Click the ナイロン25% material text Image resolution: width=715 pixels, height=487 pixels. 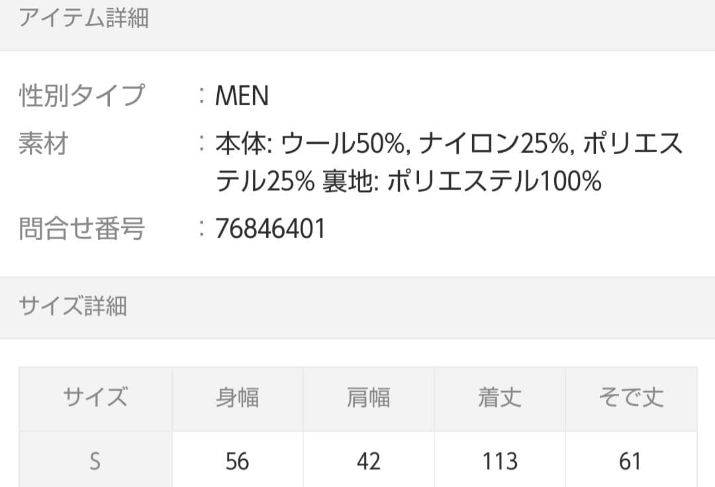[495, 144]
